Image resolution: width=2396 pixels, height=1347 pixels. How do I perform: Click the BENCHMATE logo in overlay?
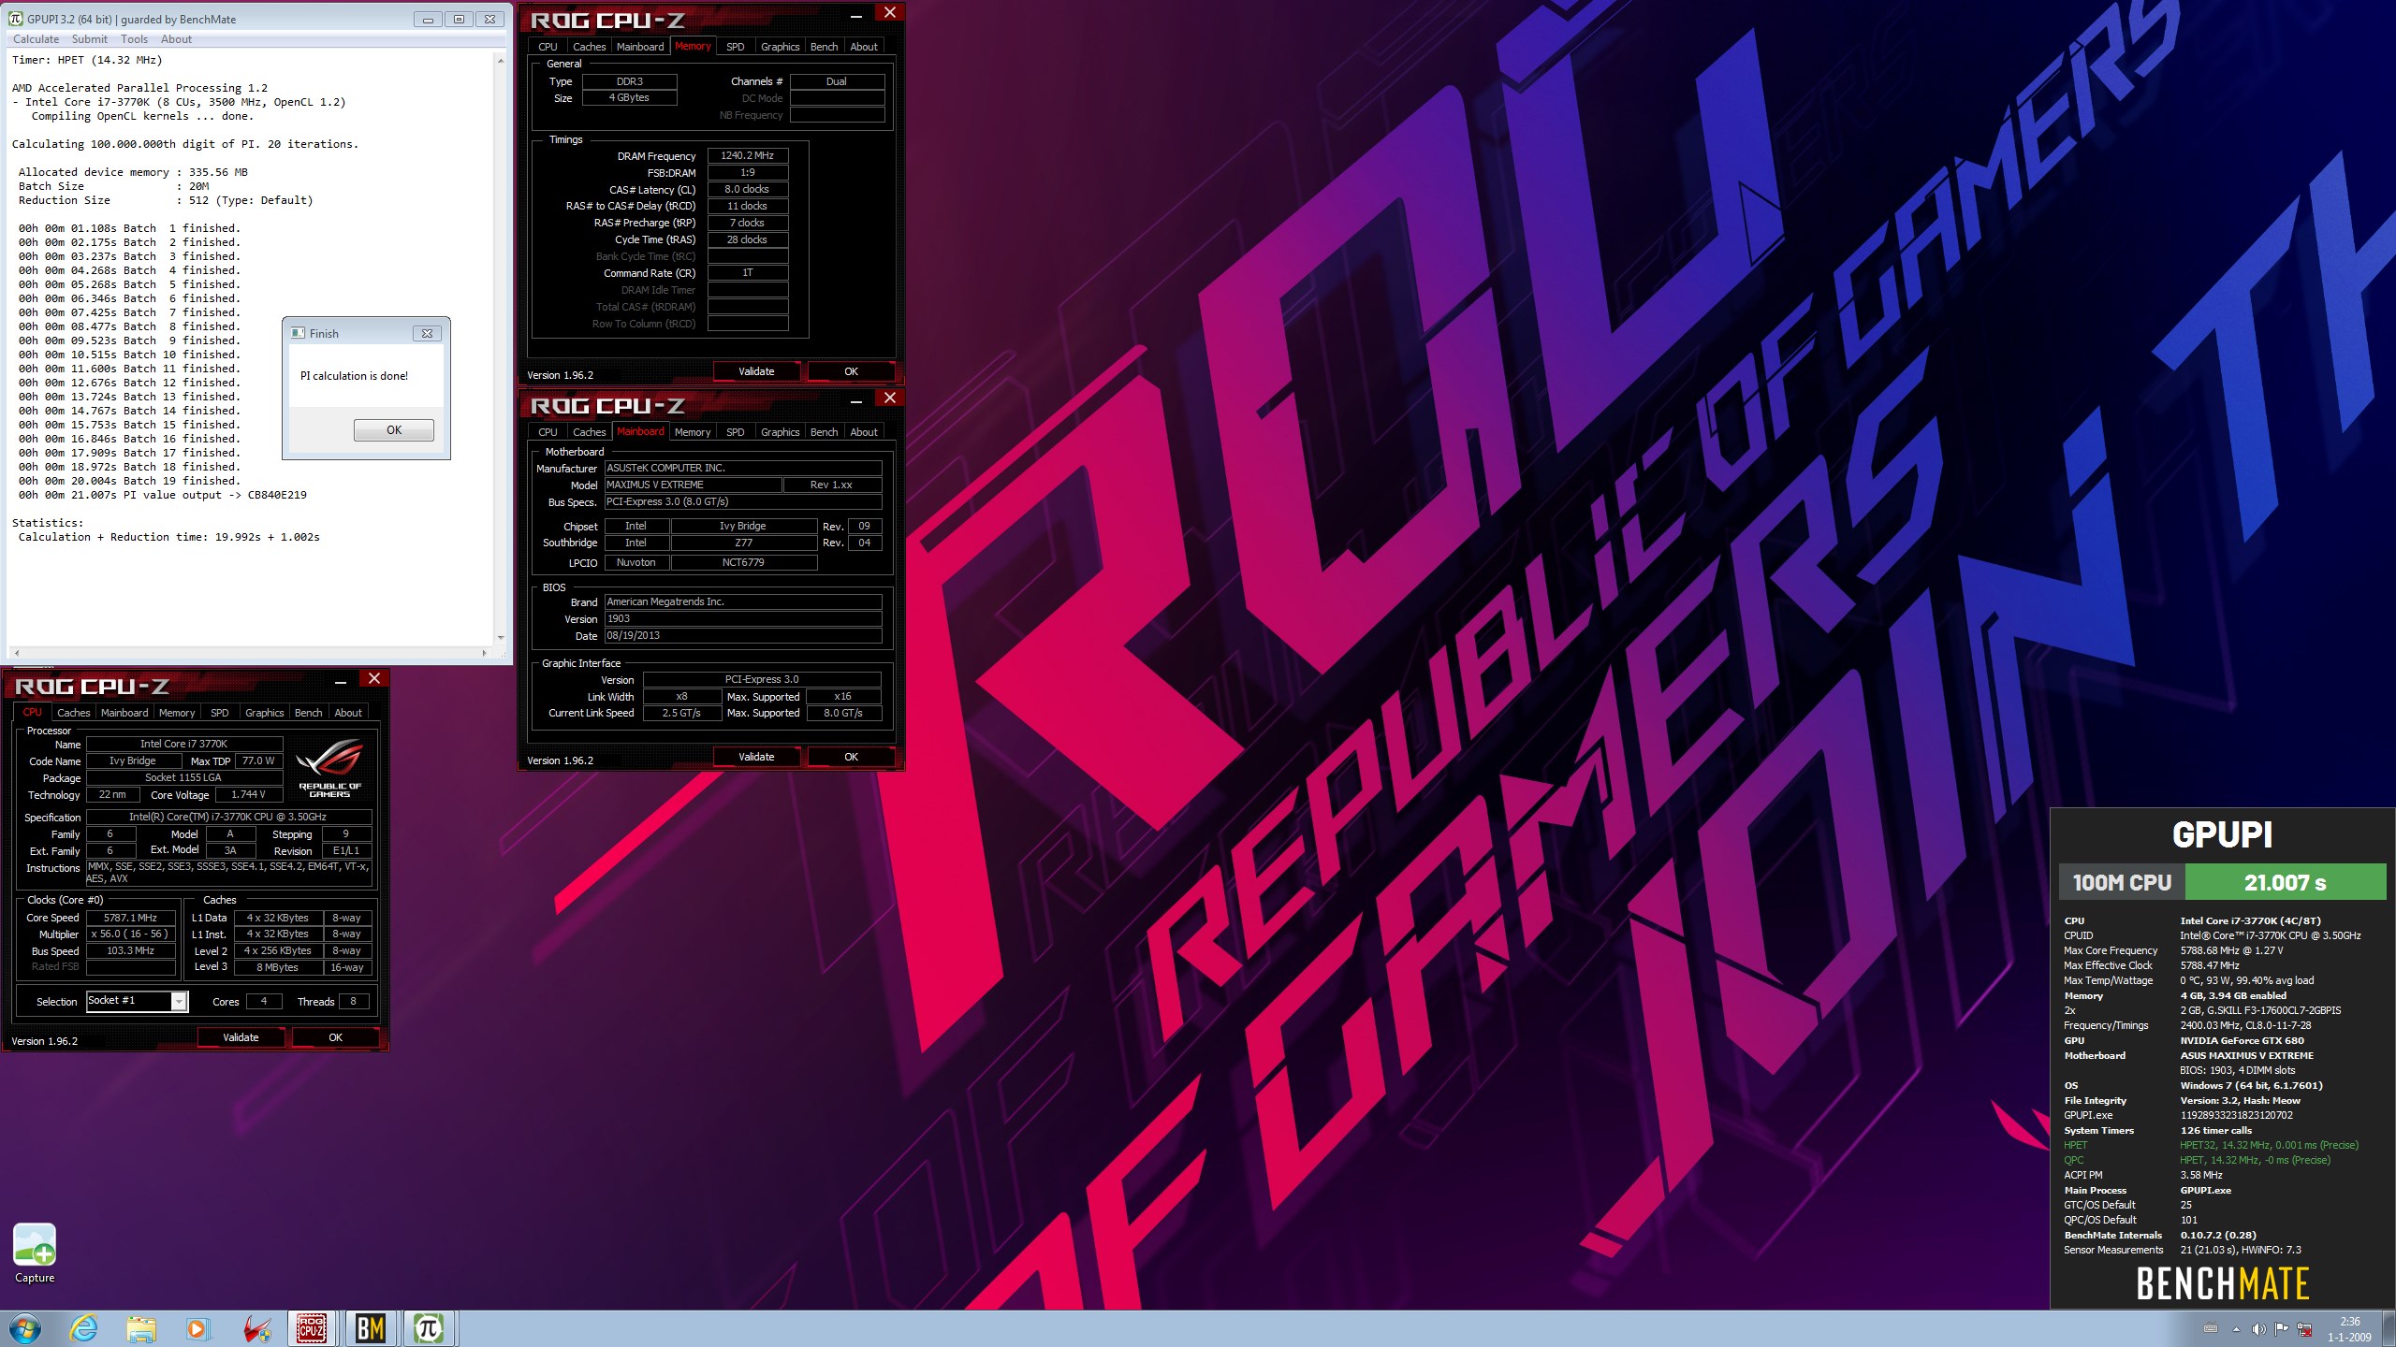(x=2222, y=1283)
